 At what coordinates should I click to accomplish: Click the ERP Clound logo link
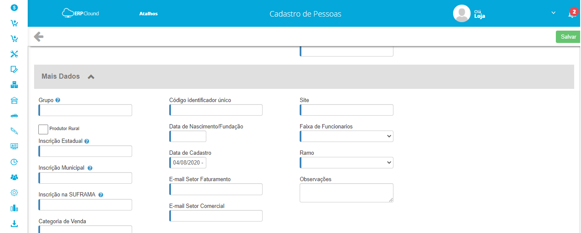pyautogui.click(x=81, y=13)
